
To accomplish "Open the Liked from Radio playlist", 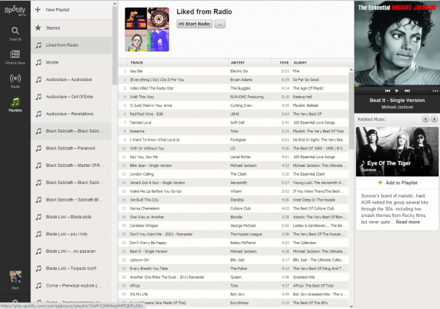I will pyautogui.click(x=71, y=45).
